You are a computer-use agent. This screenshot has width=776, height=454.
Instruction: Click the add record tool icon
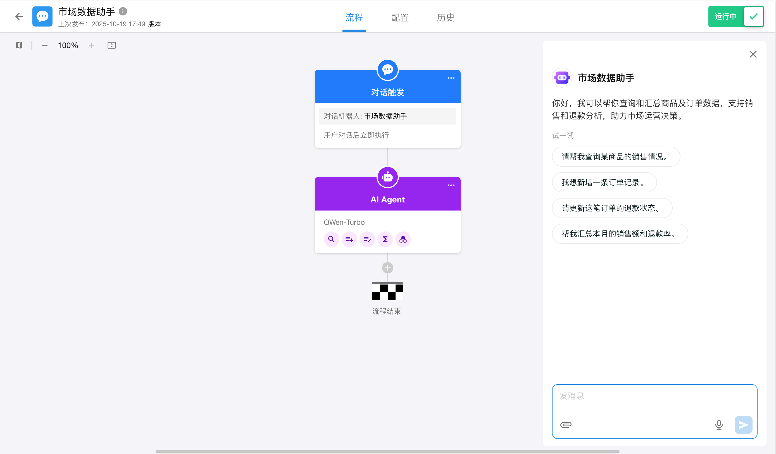pos(349,239)
